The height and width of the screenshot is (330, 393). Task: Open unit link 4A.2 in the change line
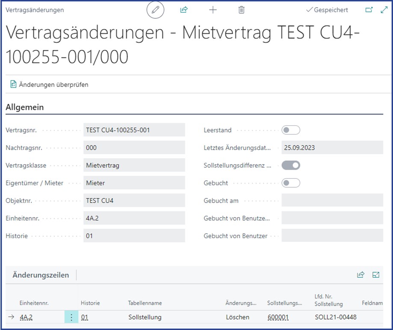[x=25, y=317]
